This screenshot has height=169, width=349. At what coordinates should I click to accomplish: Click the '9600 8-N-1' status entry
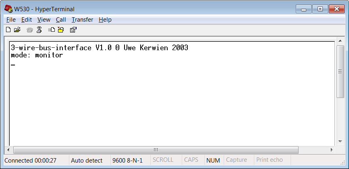click(127, 160)
